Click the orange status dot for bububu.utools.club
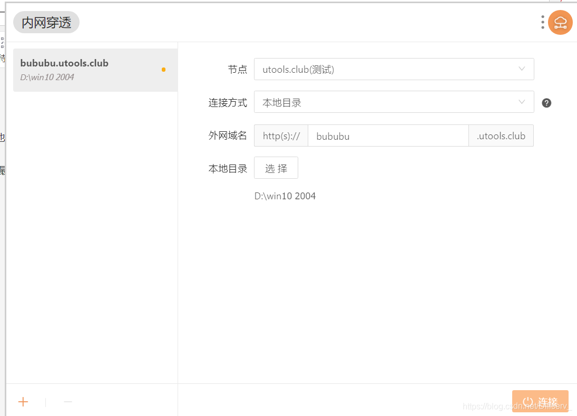This screenshot has width=577, height=416. click(163, 70)
